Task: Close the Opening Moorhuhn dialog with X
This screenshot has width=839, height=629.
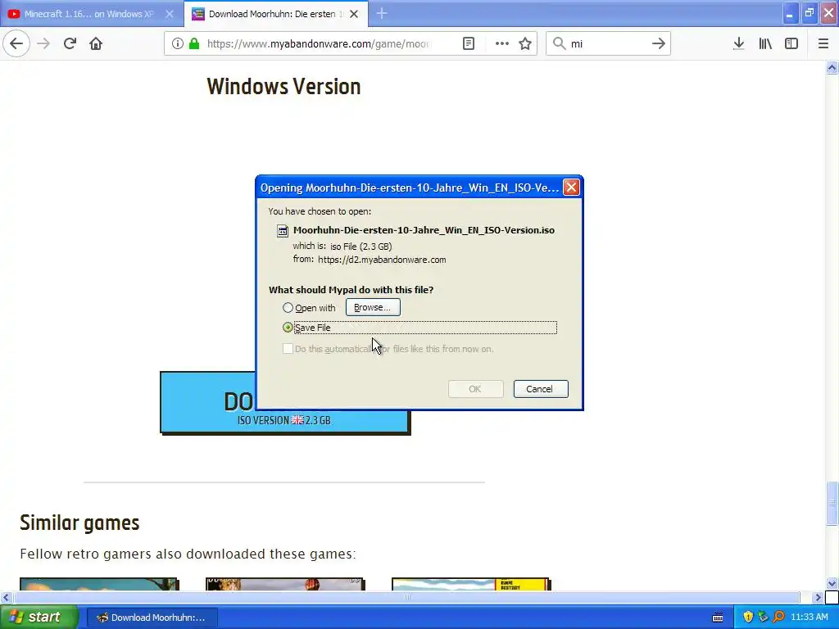Action: tap(571, 188)
